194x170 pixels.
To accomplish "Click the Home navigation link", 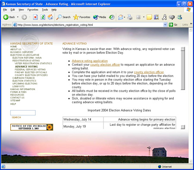I will [x=13, y=46].
